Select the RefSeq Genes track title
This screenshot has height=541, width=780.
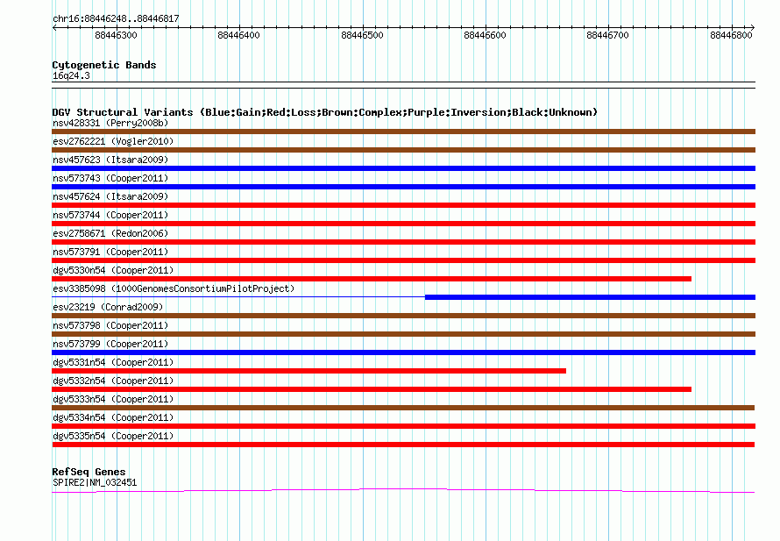[x=89, y=472]
